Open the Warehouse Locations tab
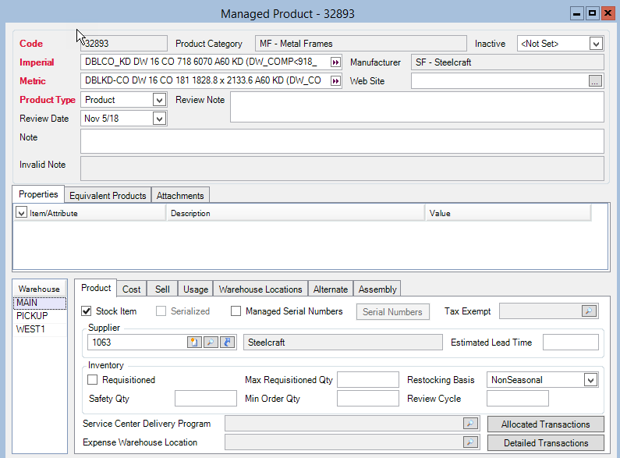620x458 pixels. (260, 289)
